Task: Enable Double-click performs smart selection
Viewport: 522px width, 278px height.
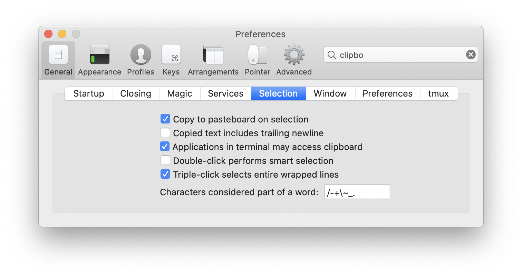Action: (x=165, y=160)
